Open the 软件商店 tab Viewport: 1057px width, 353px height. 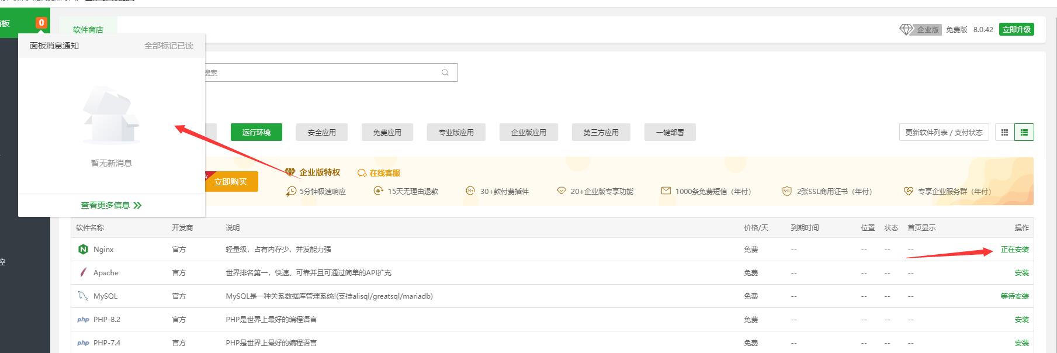coord(88,29)
